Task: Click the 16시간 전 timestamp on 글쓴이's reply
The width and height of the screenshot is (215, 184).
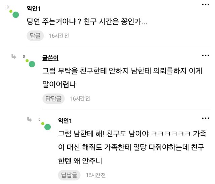Action: click(80, 98)
